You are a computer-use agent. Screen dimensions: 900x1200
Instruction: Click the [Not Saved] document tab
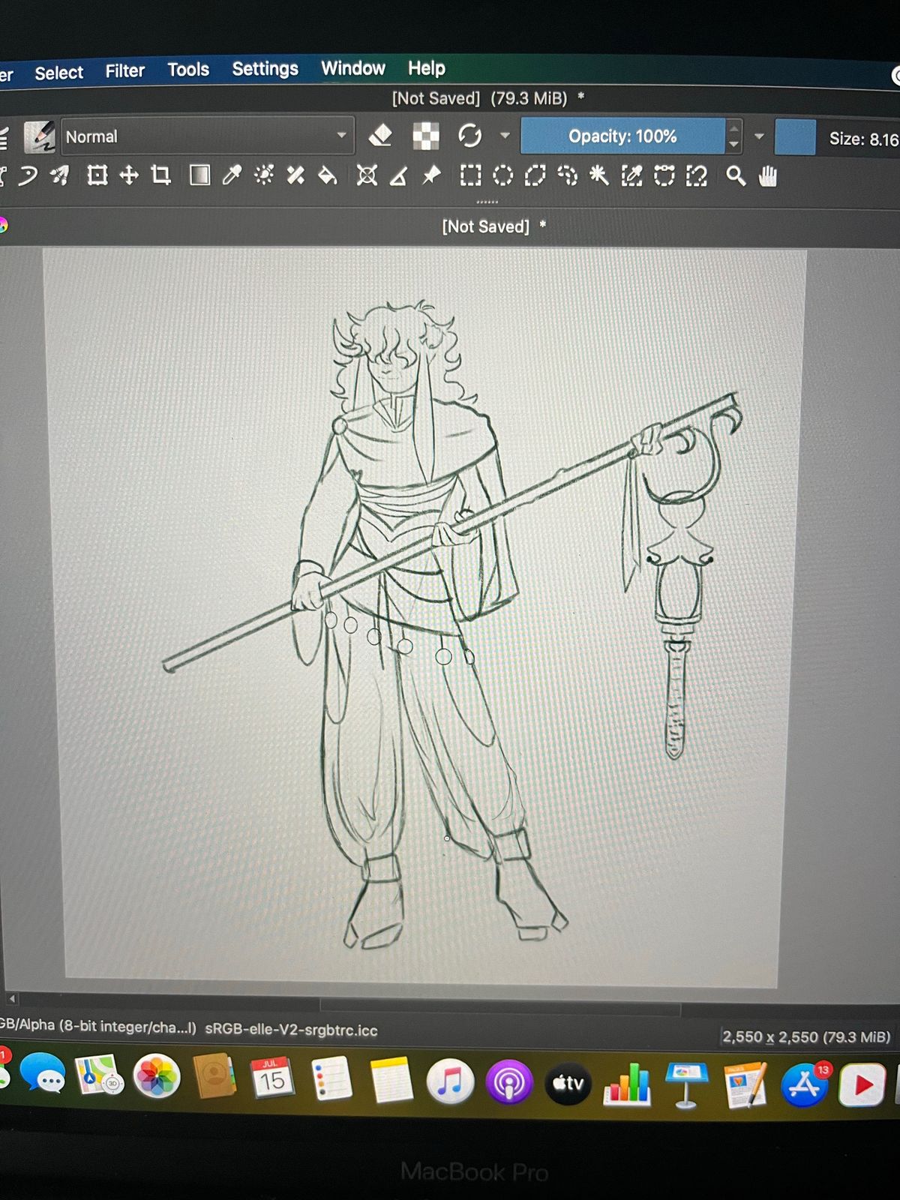[x=492, y=226]
